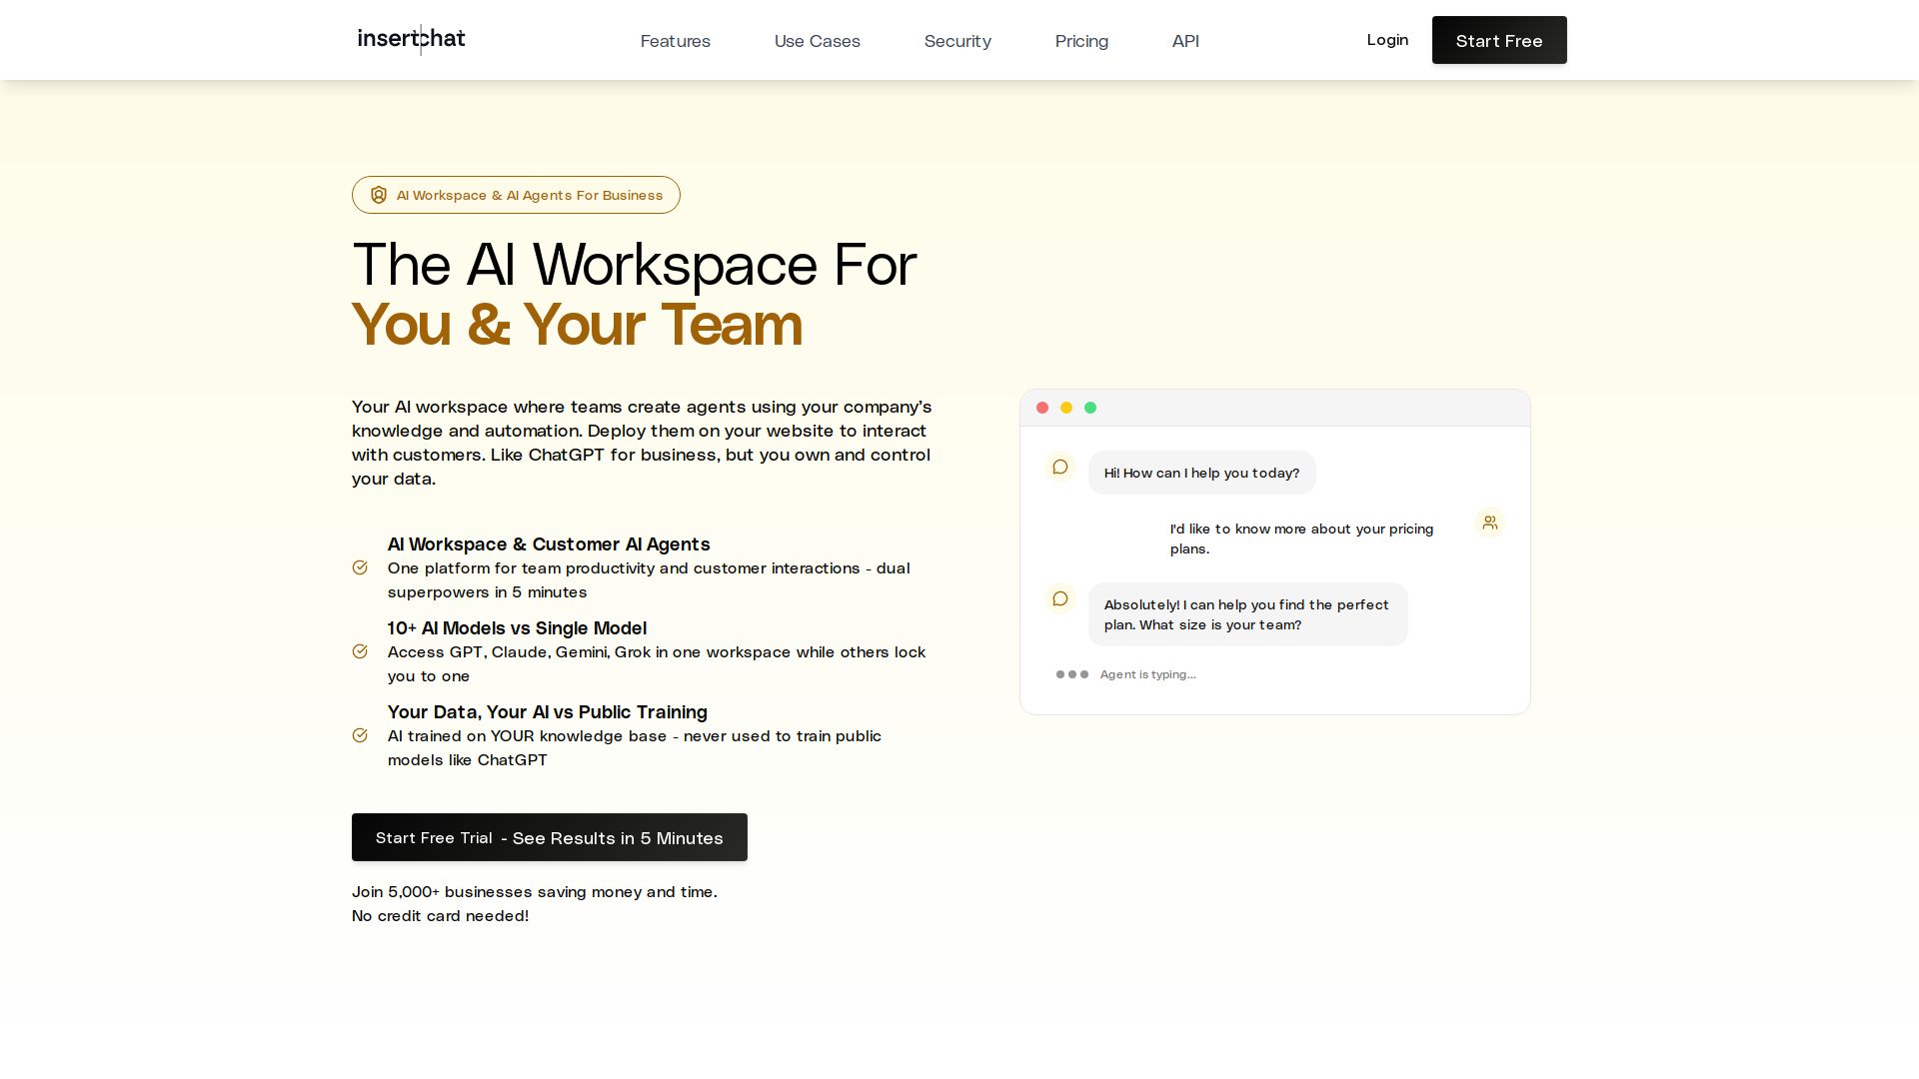Viewport: 1919px width, 1079px height.
Task: Click the shield icon in the badge
Action: point(379,195)
